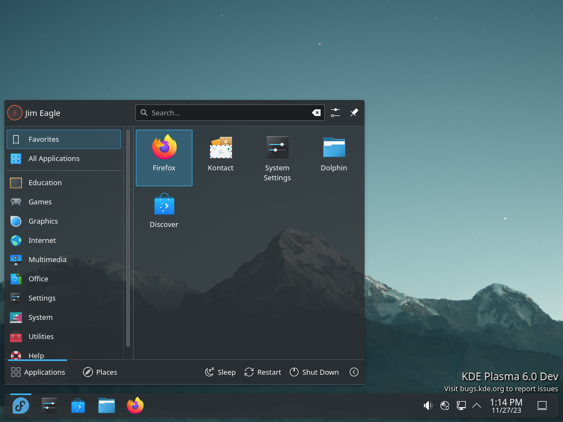Image resolution: width=563 pixels, height=422 pixels.
Task: Click in the Search input field
Action: (x=230, y=113)
